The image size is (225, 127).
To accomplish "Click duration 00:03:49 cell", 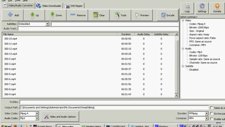I will (126, 59).
